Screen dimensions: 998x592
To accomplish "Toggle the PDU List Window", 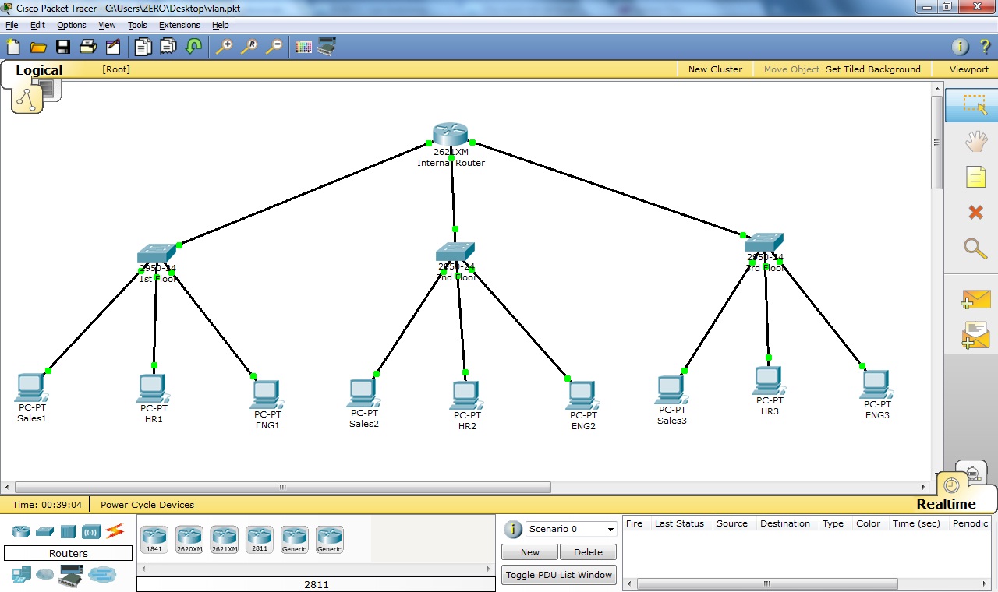I will pyautogui.click(x=558, y=575).
